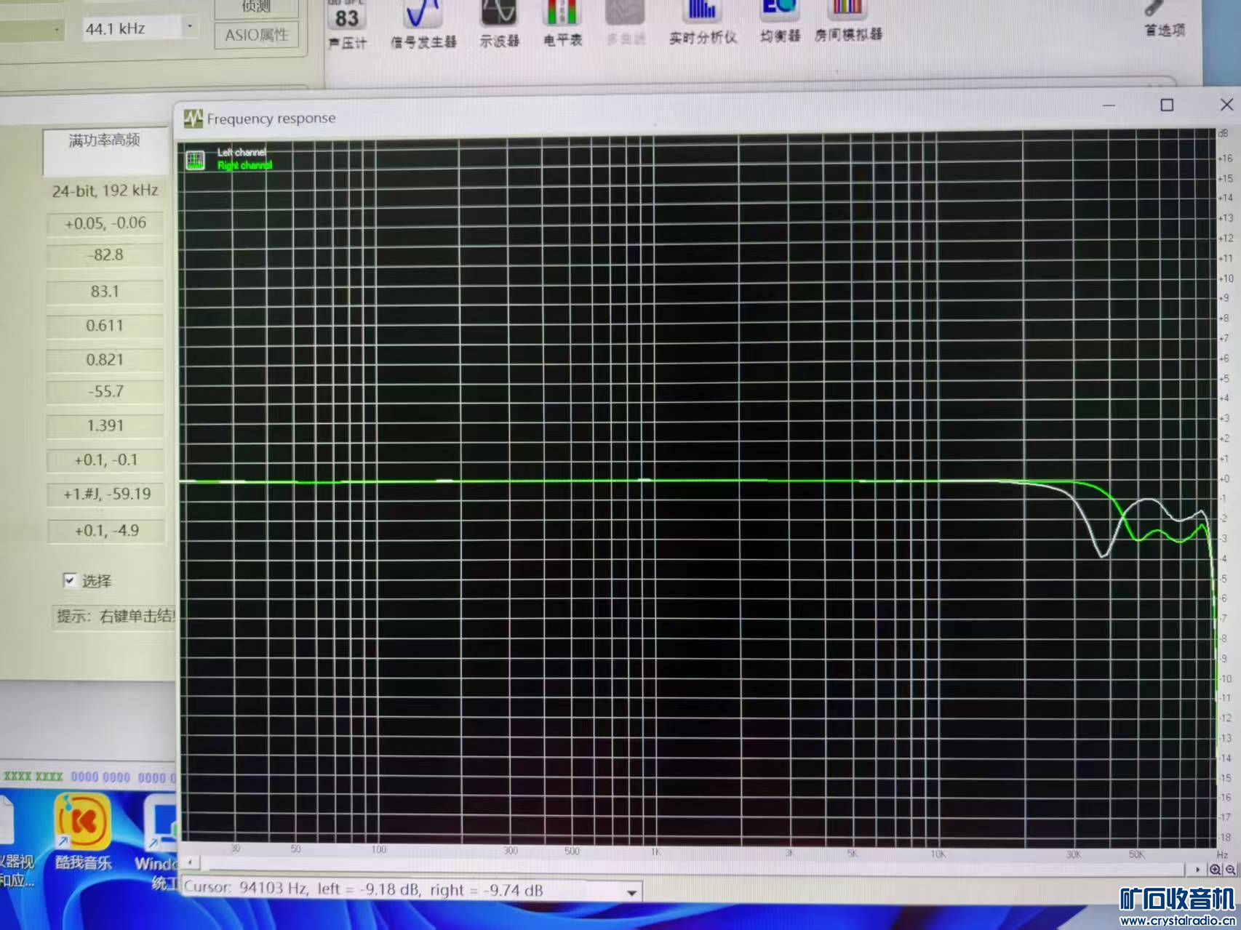Zoom out on the frequency graph
This screenshot has height=930, width=1241.
pos(1230,870)
